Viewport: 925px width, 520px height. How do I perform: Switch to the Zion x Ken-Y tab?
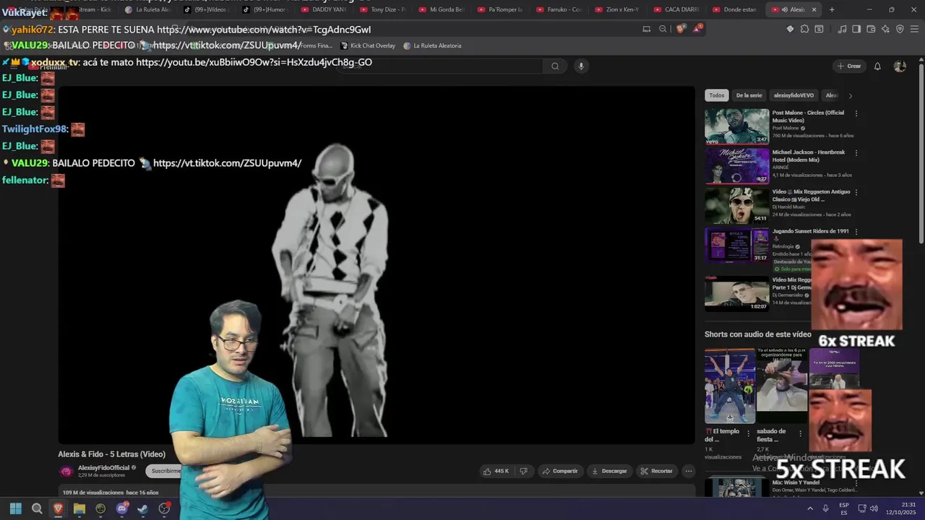tap(619, 9)
